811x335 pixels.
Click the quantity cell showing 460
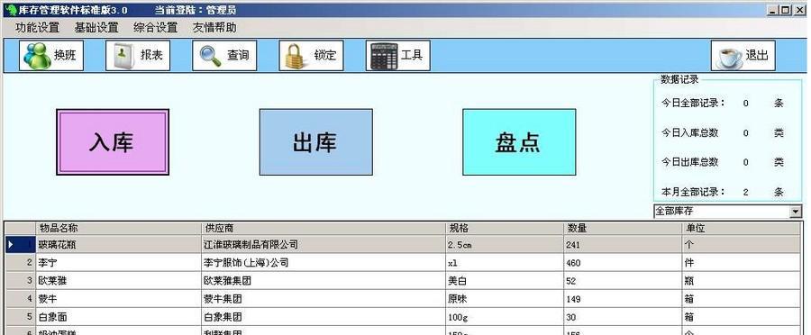point(623,263)
